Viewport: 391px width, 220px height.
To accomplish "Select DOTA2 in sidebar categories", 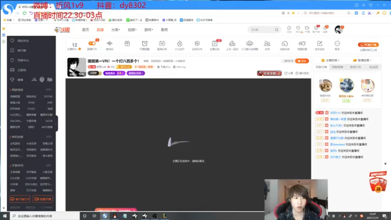I will [x=48, y=96].
